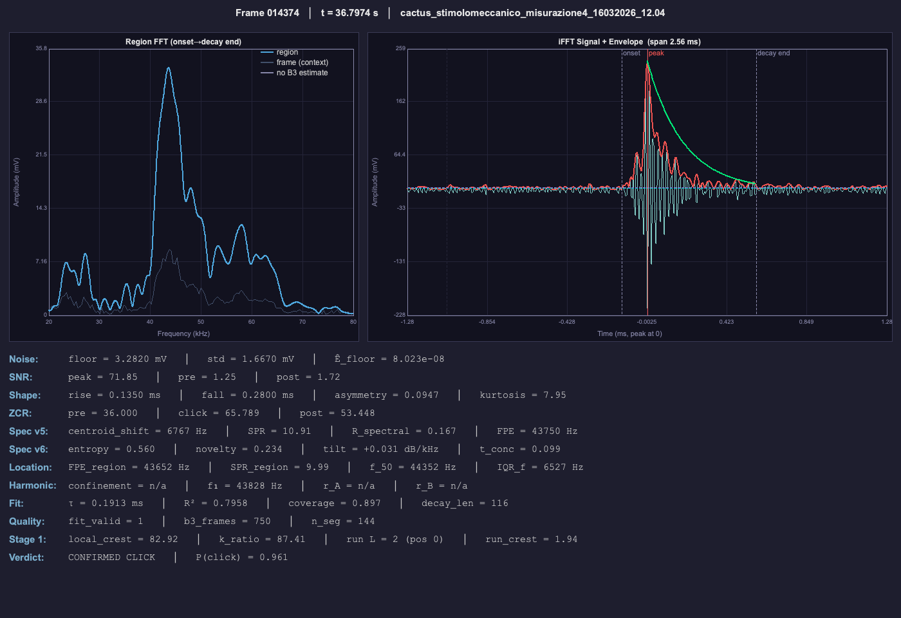This screenshot has height=618, width=901.
Task: Click the "Time (ms, peak at 0)" axis label
Action: tap(629, 333)
